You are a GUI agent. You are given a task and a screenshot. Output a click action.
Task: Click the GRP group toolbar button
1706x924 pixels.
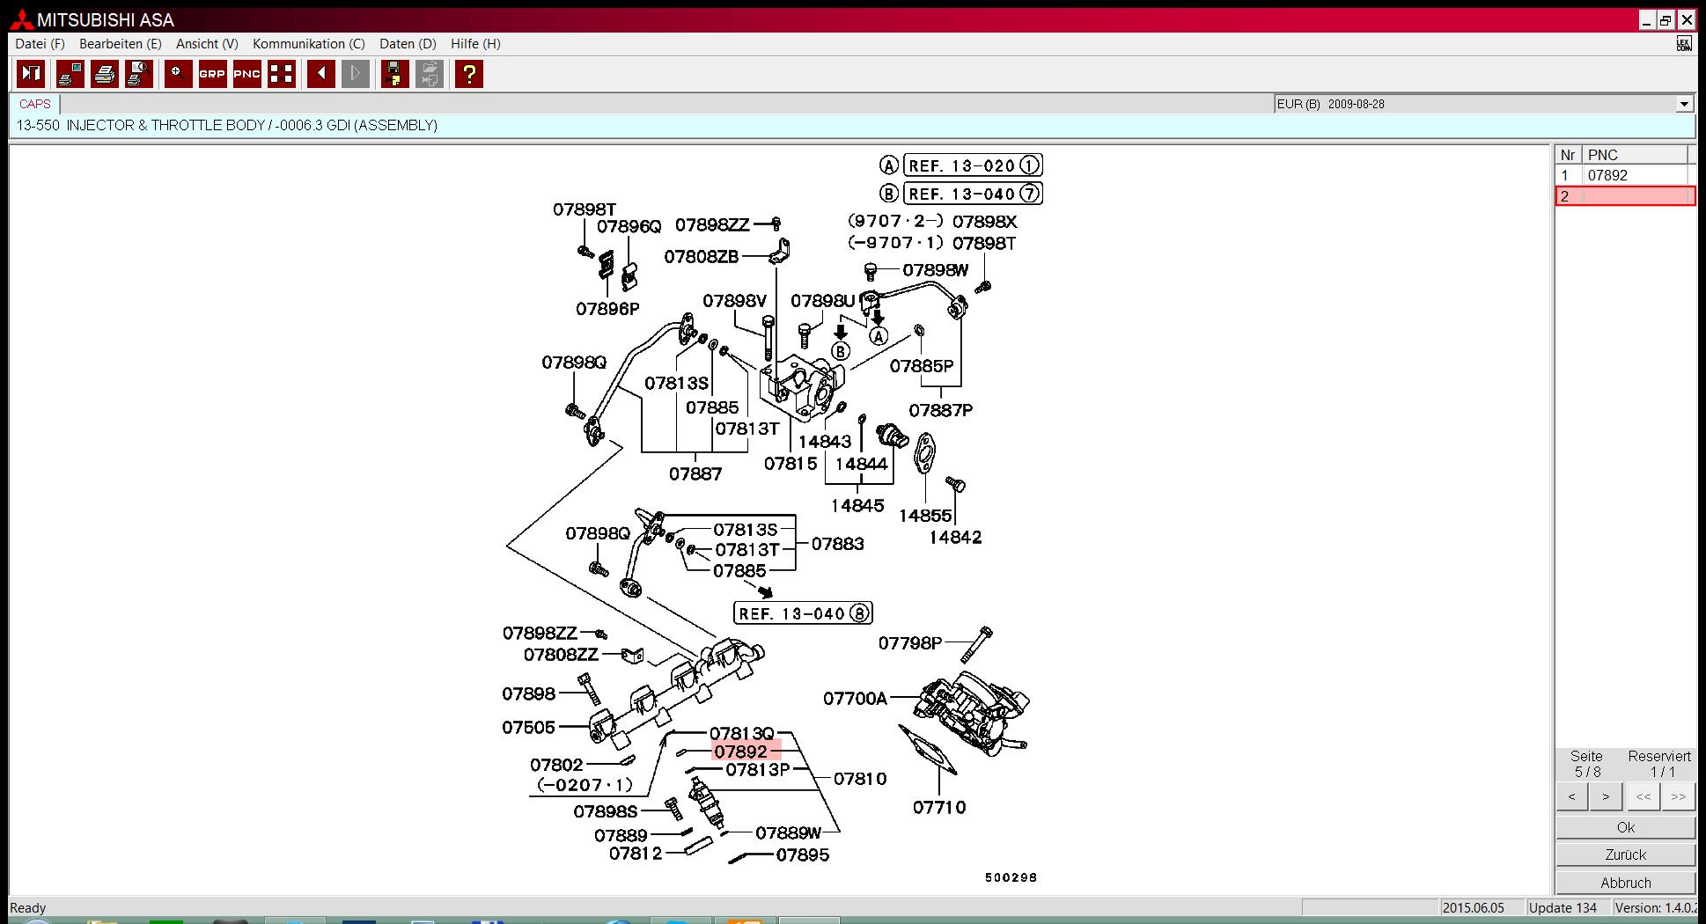click(x=212, y=74)
